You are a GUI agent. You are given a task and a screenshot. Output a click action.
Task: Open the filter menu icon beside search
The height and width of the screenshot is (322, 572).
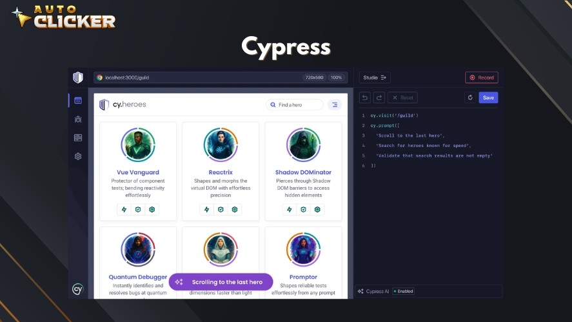335,105
